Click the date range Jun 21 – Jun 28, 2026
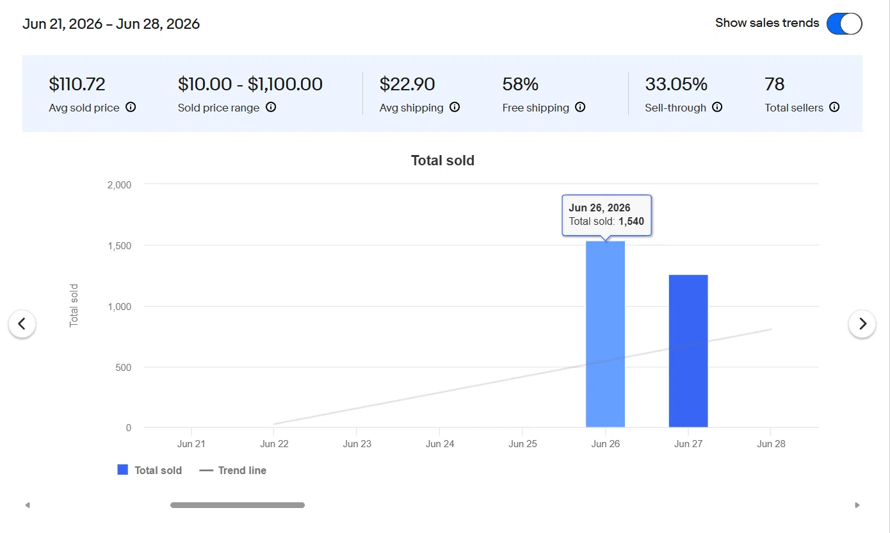This screenshot has height=533, width=890. [111, 24]
